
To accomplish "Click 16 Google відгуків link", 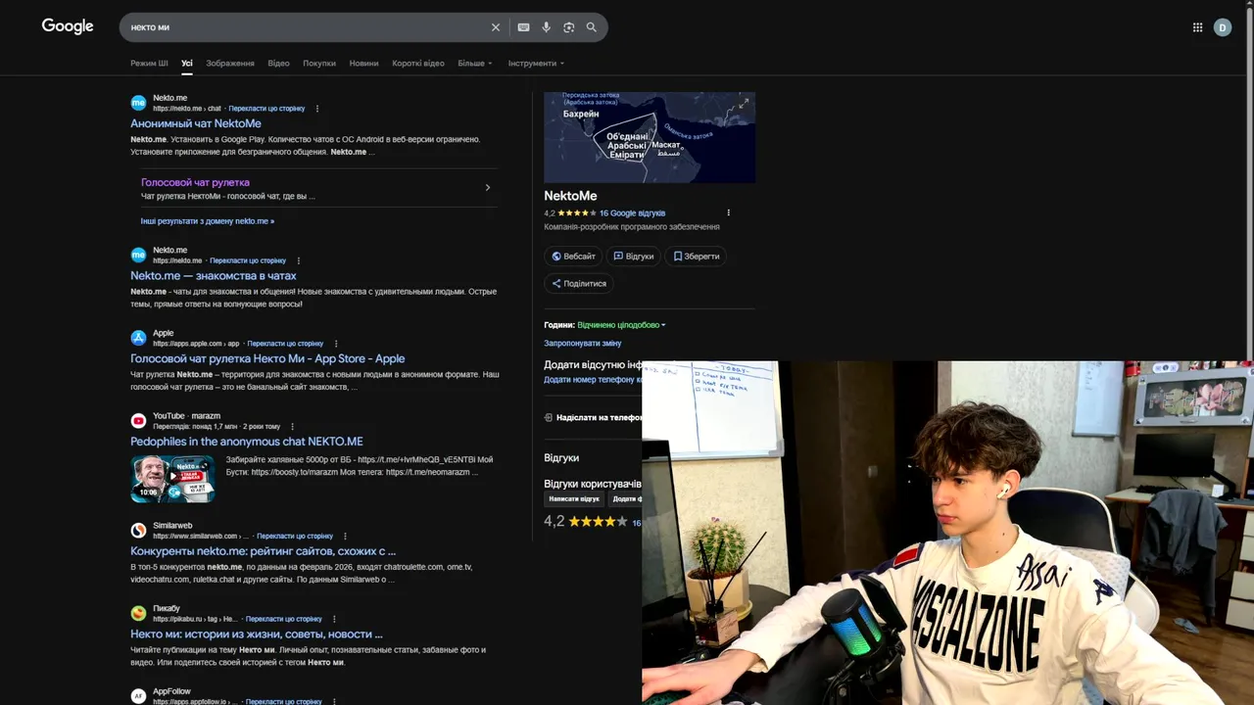I will pos(632,213).
